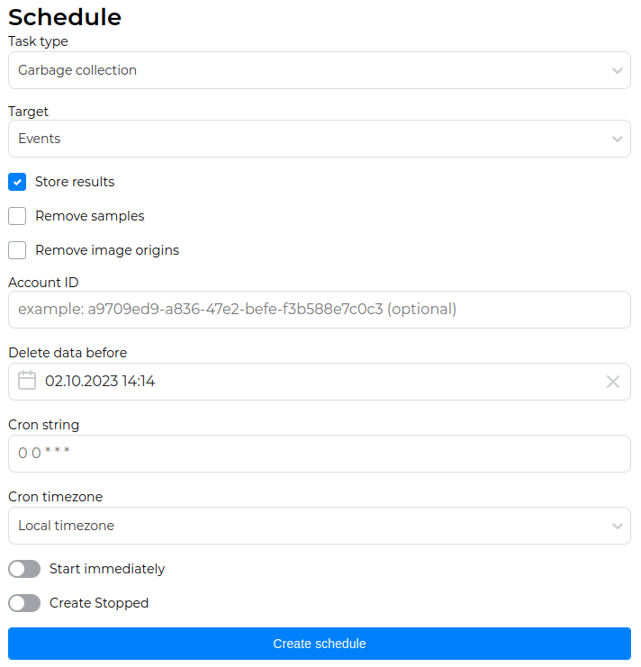Screen dimensions: 641x667
Task: Click the Remove samples label text
Action: [90, 216]
